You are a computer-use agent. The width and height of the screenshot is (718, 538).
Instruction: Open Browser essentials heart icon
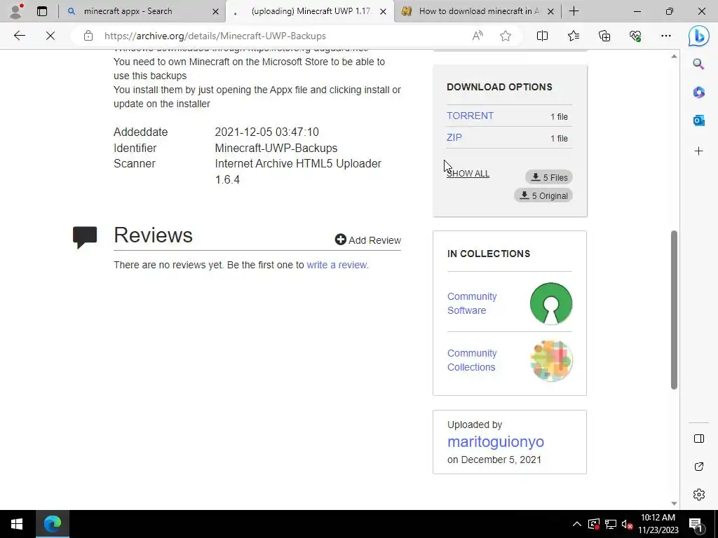coord(635,36)
